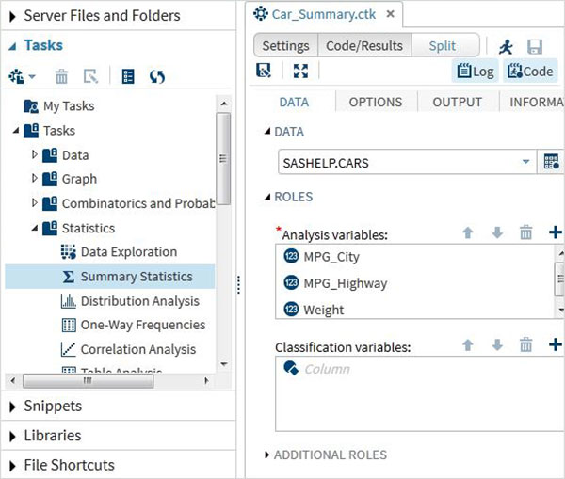
Task: Open the table picker icon beside SASHELP.CARS
Action: (x=551, y=162)
